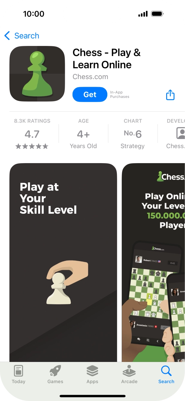
Task: Open the Chess app icon with green pawn
Action: click(x=37, y=74)
